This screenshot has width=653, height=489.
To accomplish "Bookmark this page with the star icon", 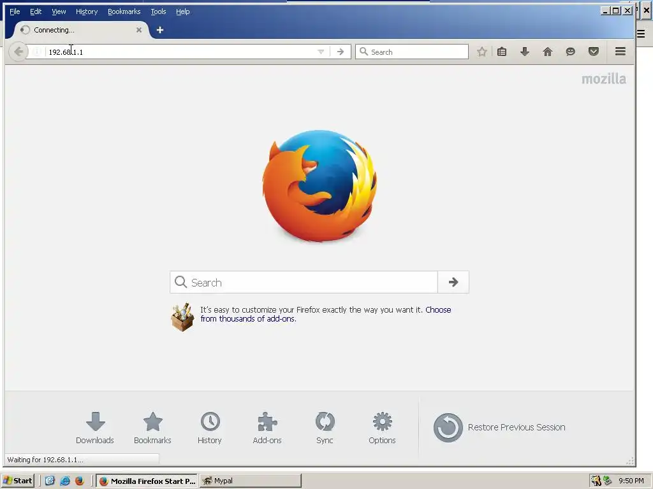I will (482, 52).
